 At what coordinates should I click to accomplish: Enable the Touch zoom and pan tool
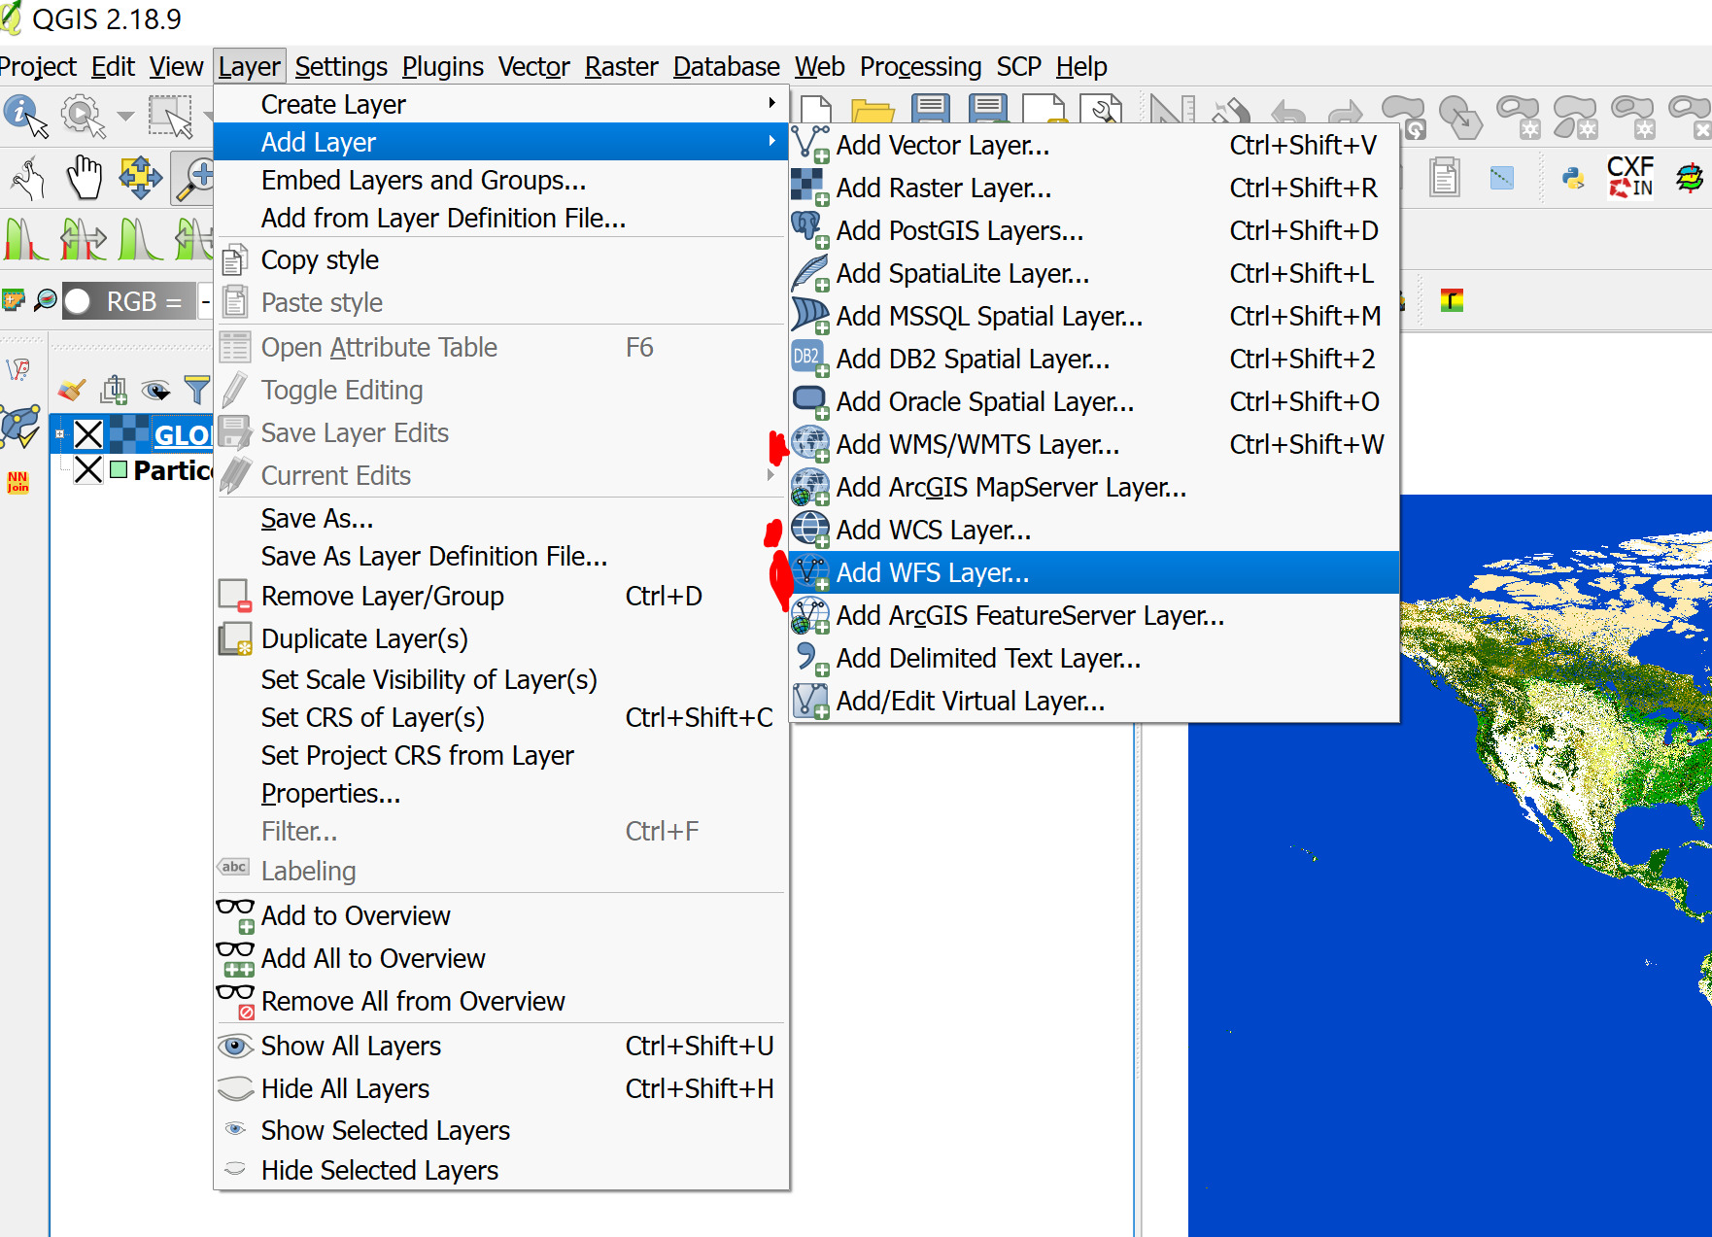pos(28,178)
